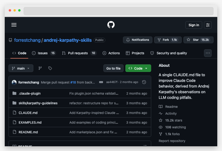Viewport: 222px width, 151px height.
Task: Open the main branch dropdown
Action: [21, 68]
